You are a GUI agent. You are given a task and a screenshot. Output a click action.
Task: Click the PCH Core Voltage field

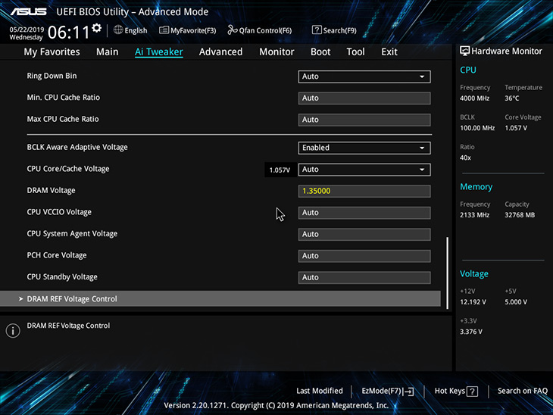coord(364,256)
